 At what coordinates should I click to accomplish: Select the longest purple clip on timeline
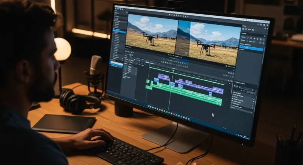click(199, 86)
